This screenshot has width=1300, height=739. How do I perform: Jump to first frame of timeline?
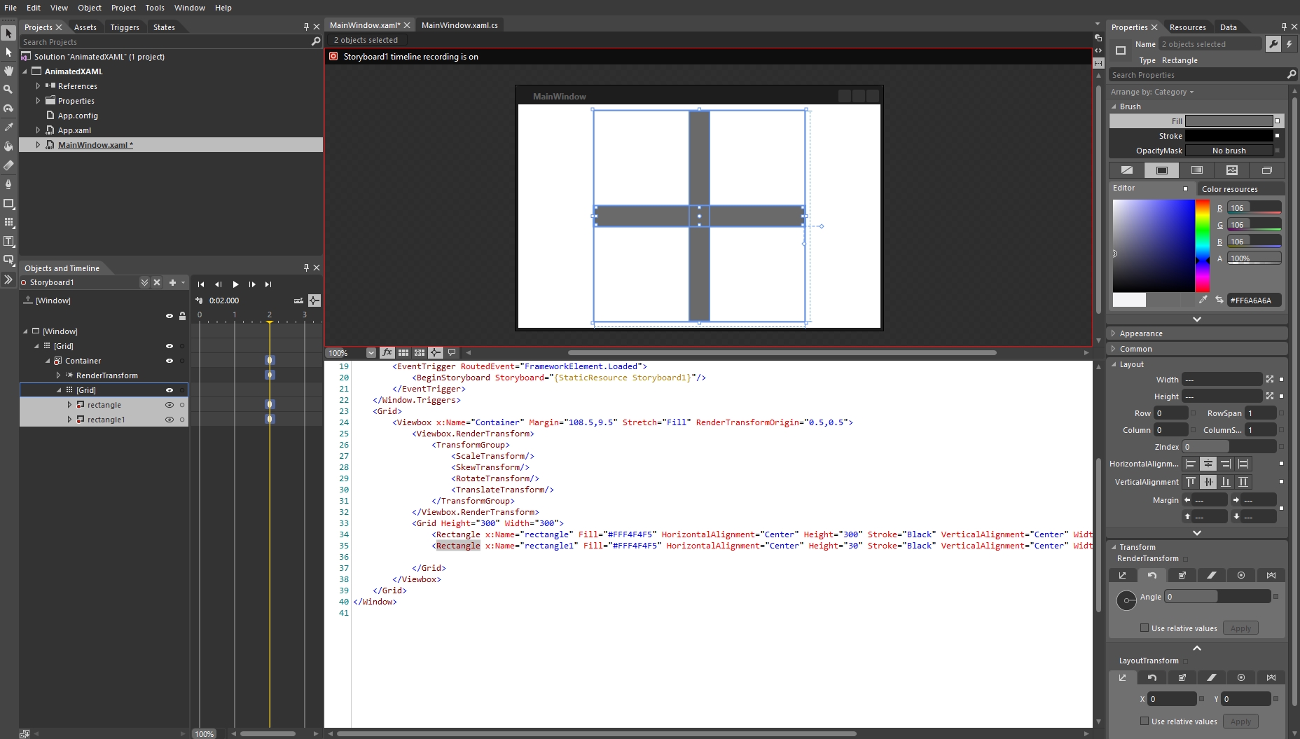click(201, 284)
